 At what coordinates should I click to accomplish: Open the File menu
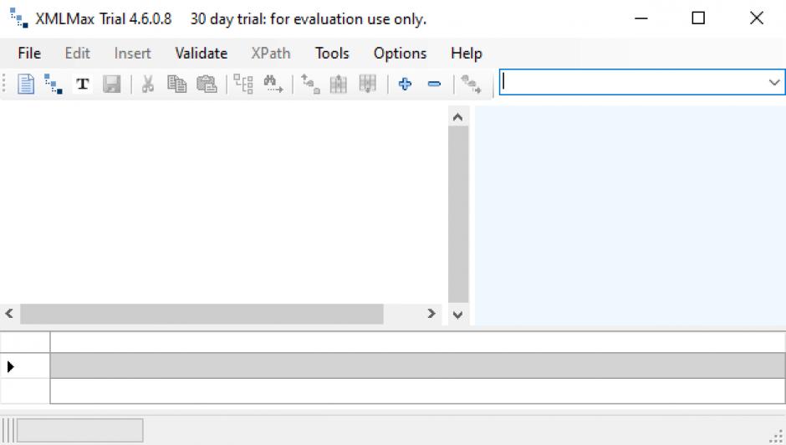coord(29,54)
